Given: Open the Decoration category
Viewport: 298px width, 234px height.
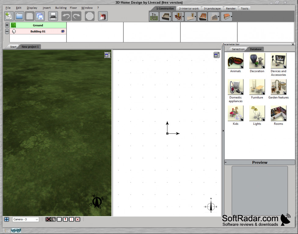Looking at the screenshot, I should pyautogui.click(x=257, y=63).
